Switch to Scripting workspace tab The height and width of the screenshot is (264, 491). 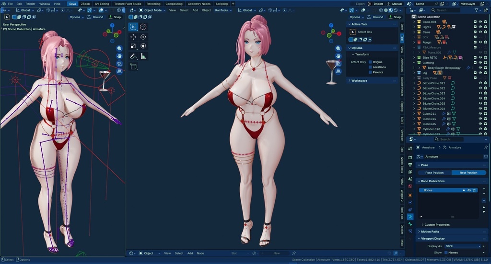(222, 4)
